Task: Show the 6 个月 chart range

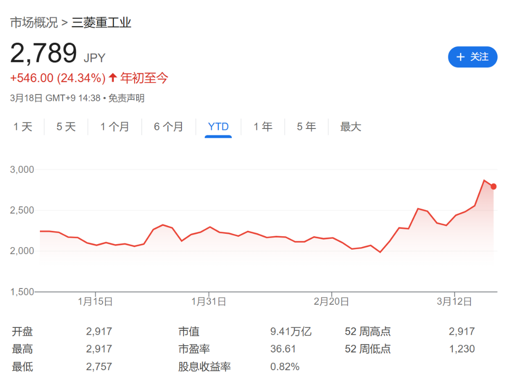Action: tap(168, 127)
